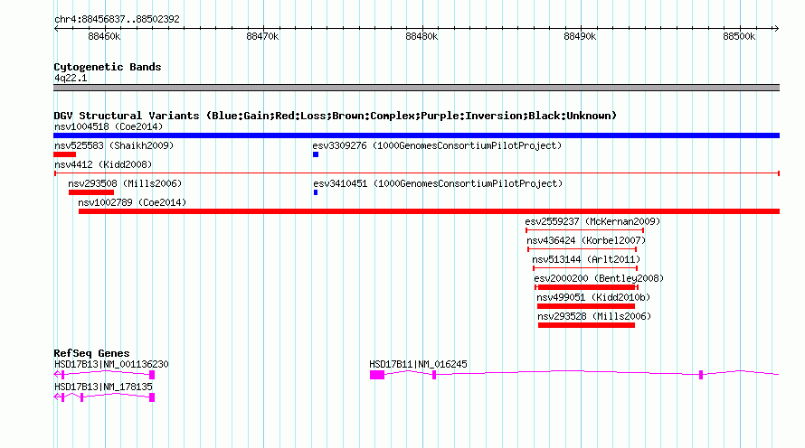Click the nsv513144 (Arlt2011) variant line

585,268
